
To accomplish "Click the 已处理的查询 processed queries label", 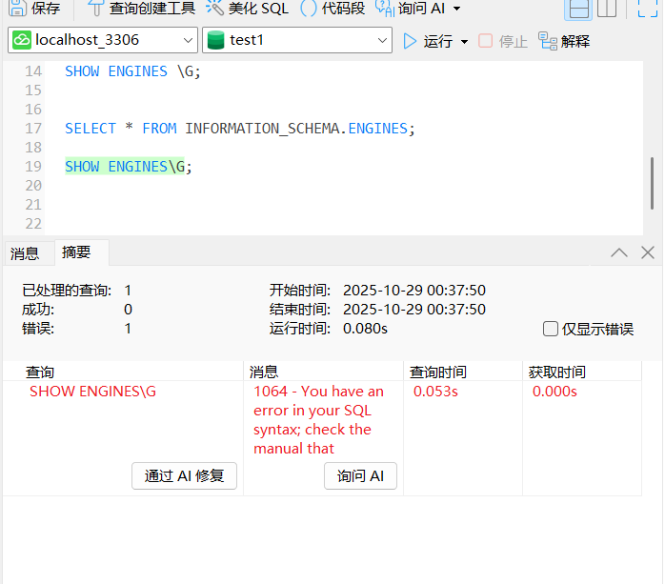I will click(67, 291).
